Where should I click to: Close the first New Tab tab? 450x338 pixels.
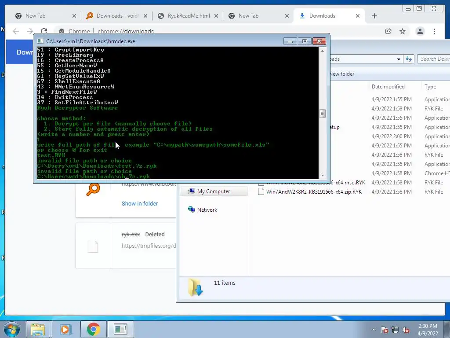coord(74,16)
